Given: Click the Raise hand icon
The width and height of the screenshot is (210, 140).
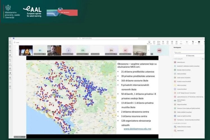Looking at the screenshot, I should [163, 42].
